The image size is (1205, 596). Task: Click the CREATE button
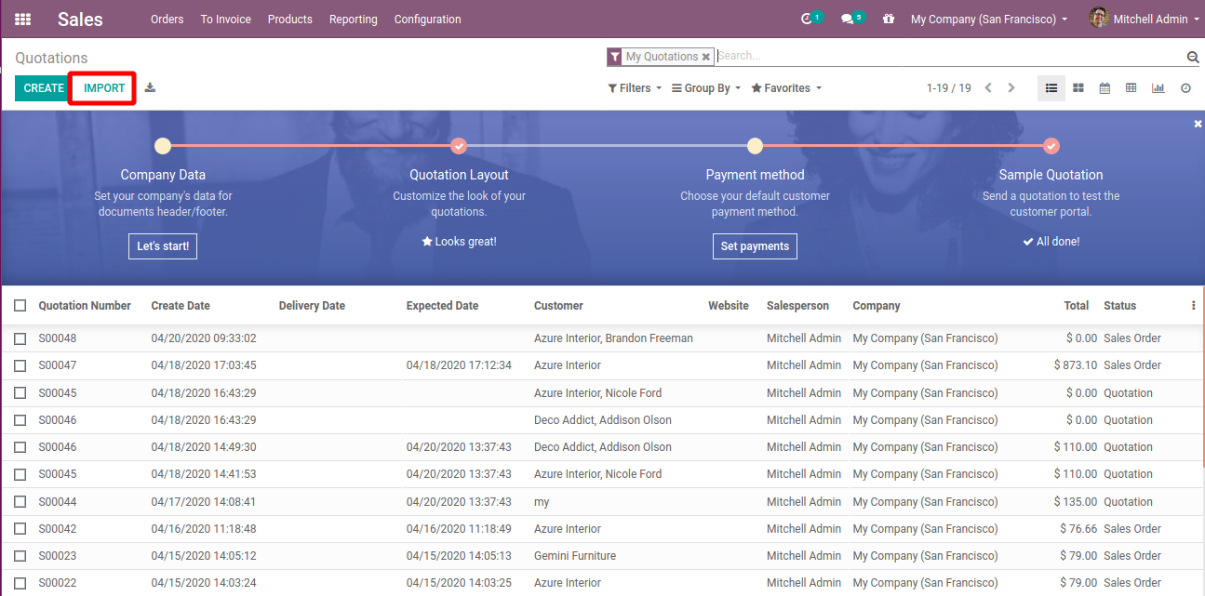(44, 88)
